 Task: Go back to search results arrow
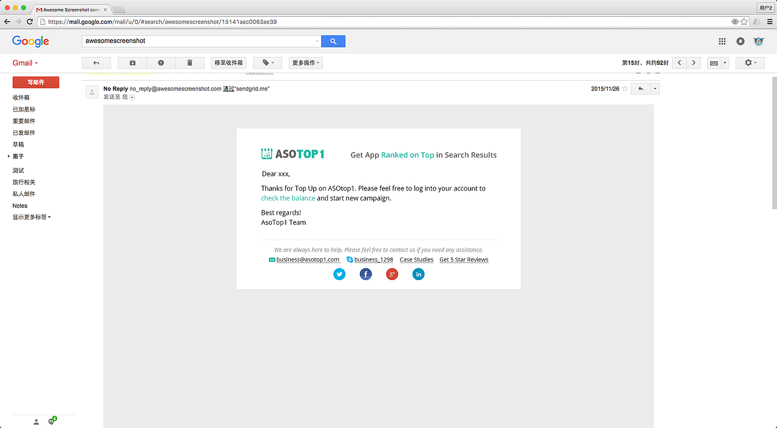point(96,62)
